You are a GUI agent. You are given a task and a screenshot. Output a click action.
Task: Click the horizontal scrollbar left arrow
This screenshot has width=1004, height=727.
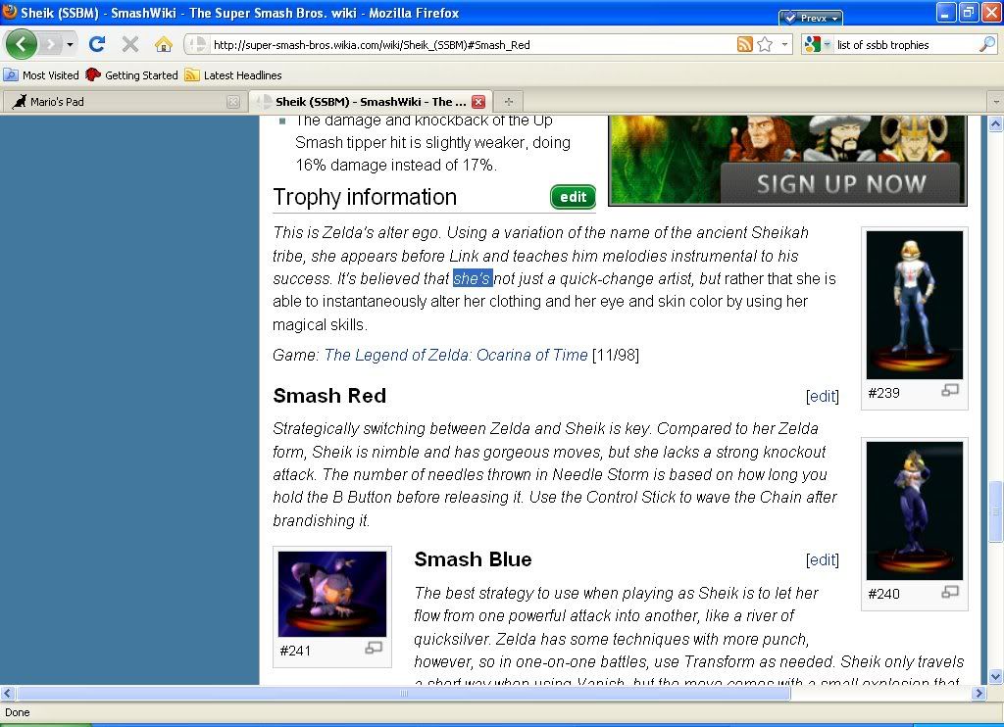[x=8, y=693]
